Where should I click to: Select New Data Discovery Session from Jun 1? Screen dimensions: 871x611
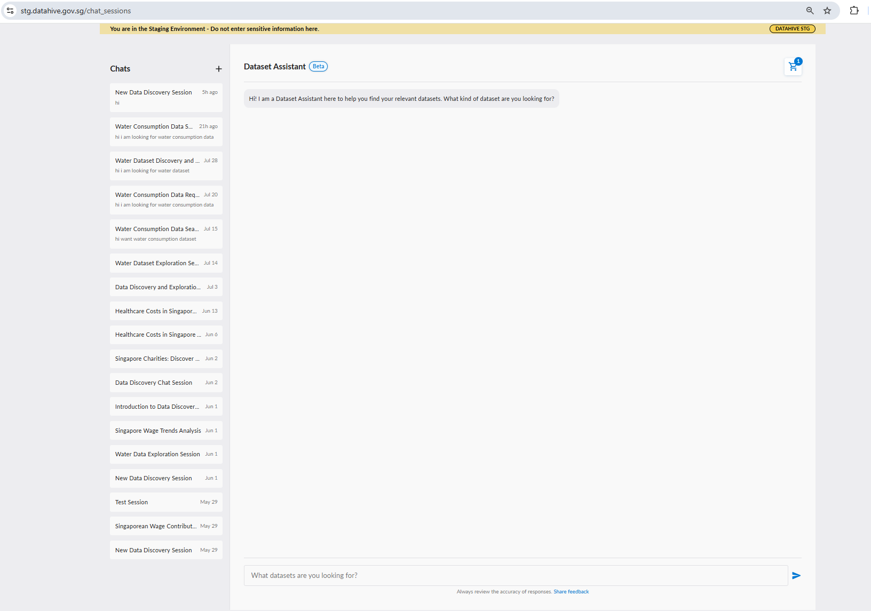tap(166, 478)
